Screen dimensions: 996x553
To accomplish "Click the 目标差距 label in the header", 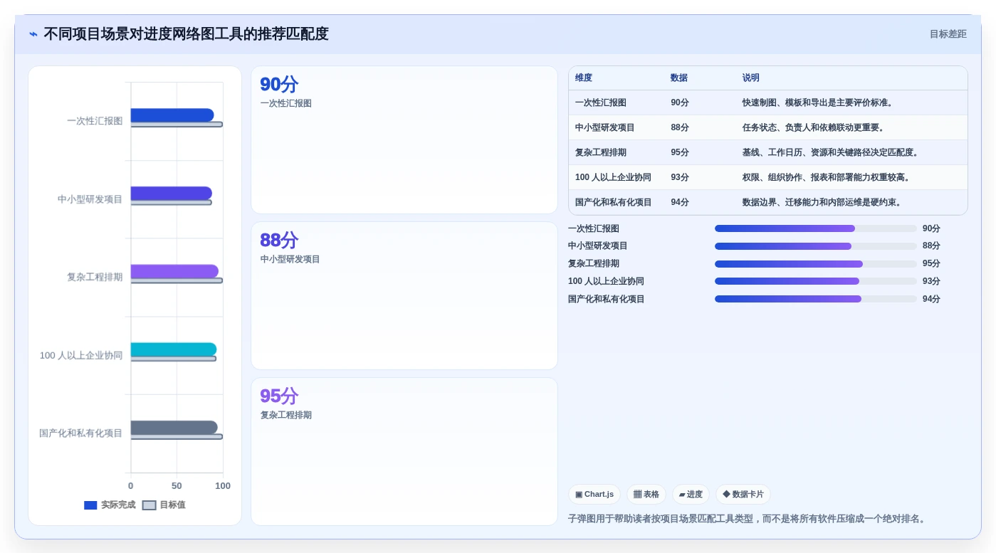I will [948, 34].
